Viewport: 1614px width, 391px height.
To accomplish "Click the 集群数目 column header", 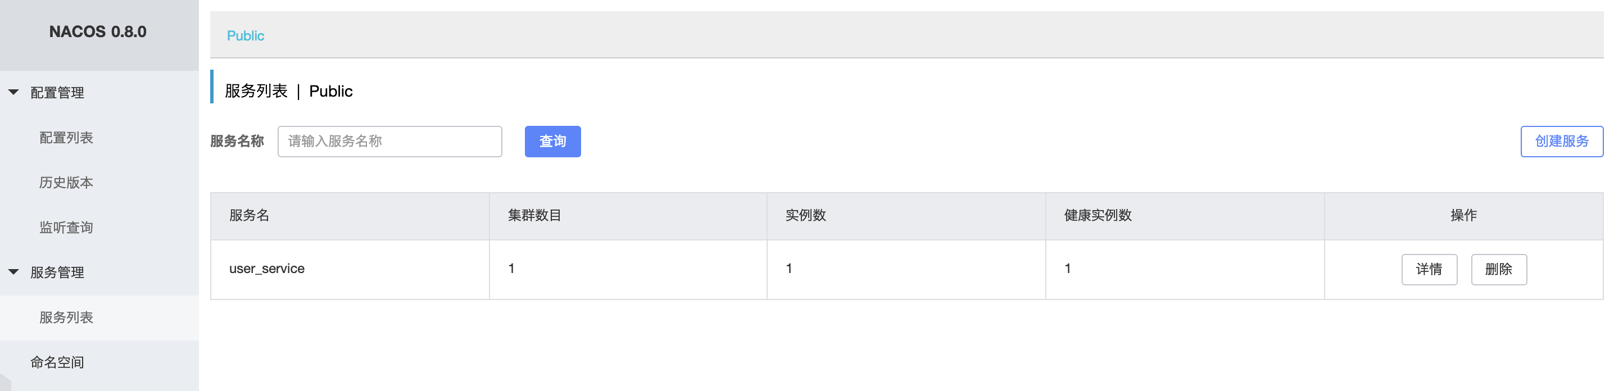I will pos(534,216).
